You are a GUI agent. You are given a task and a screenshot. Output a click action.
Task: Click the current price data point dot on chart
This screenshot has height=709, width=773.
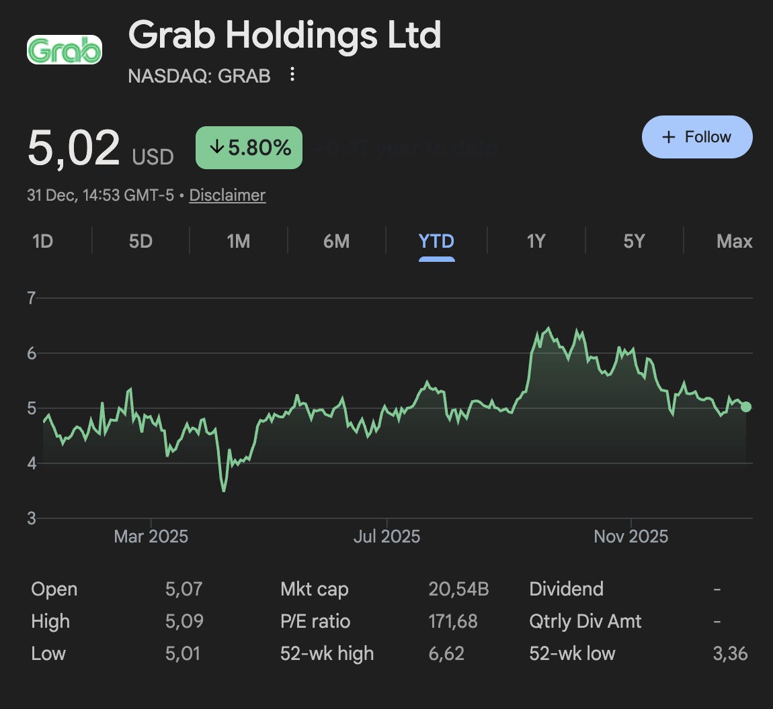click(x=746, y=406)
